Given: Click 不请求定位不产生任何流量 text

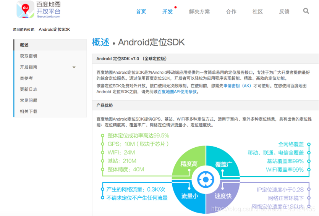Looking at the screenshot, I should click(x=137, y=198).
